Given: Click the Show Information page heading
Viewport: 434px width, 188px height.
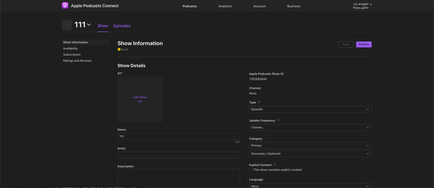Looking at the screenshot, I should click(x=140, y=43).
